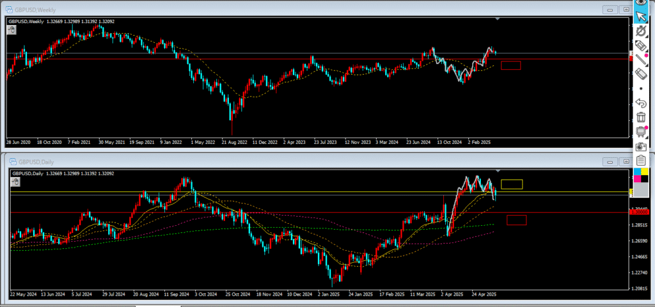The height and width of the screenshot is (307, 655).
Task: Restore the GBPUSD,Weekly chart window
Action: coord(626,10)
